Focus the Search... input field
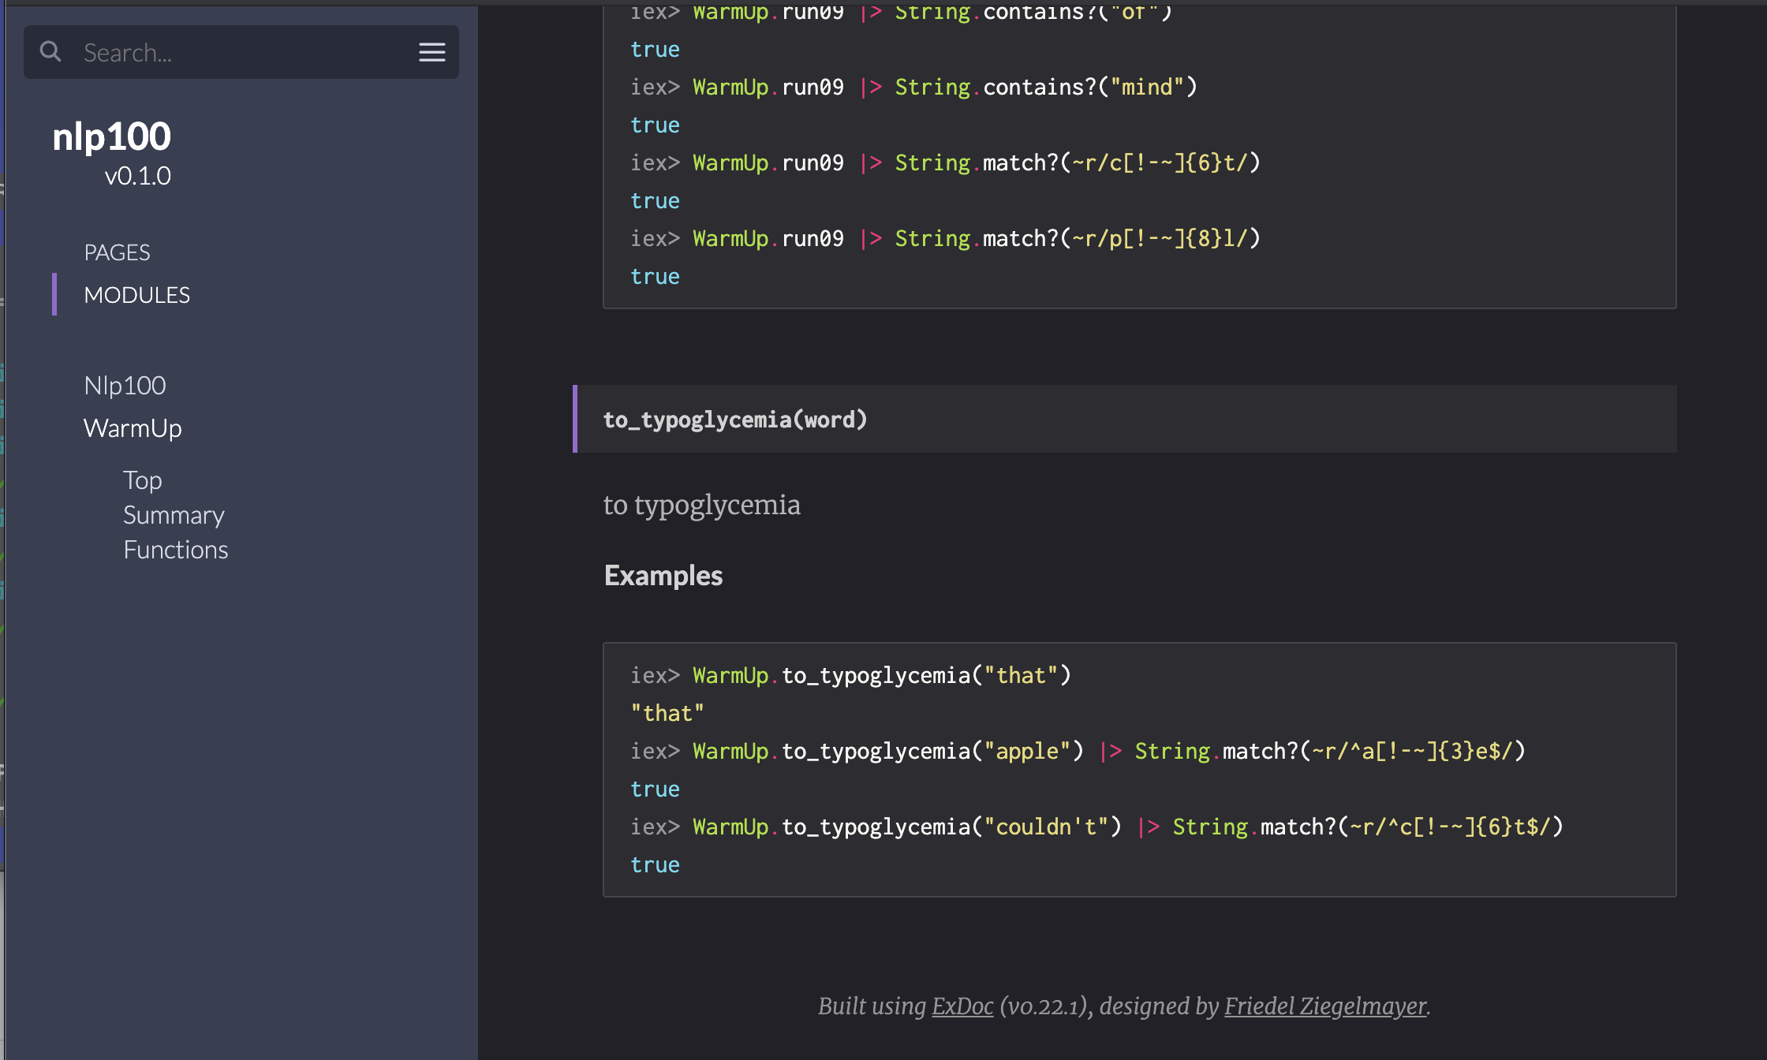 (241, 52)
